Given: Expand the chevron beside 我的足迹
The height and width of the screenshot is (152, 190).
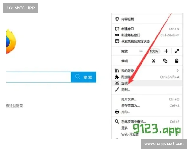Looking at the screenshot, I should (178, 71).
